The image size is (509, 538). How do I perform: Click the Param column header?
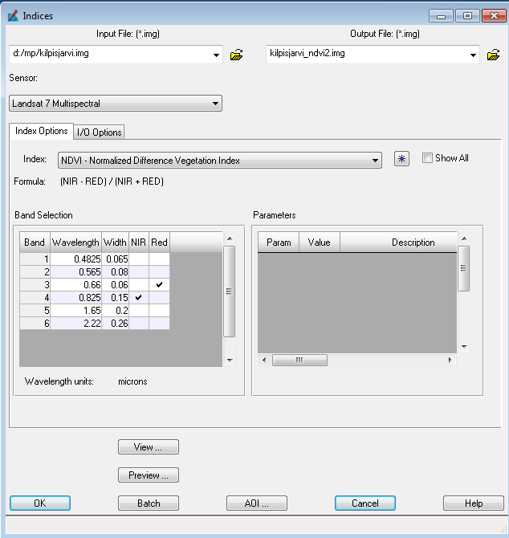[279, 243]
